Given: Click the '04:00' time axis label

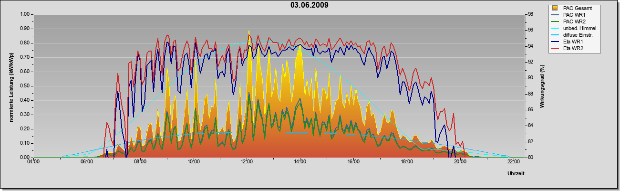Looking at the screenshot, I should point(33,162).
